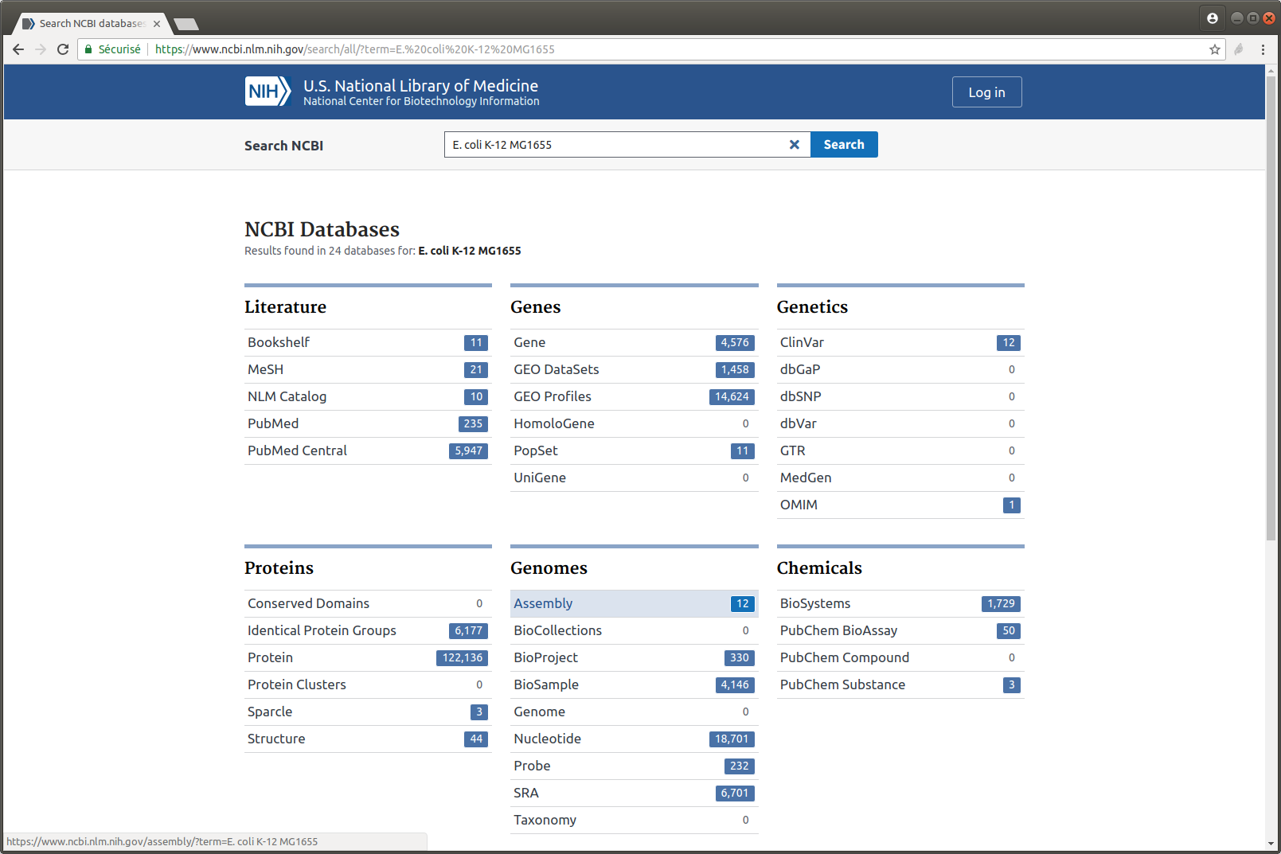
Task: Bookmark this page with star icon
Action: coord(1214,49)
